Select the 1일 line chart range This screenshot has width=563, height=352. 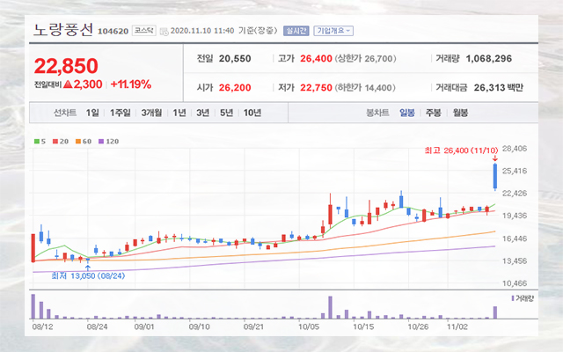92,113
